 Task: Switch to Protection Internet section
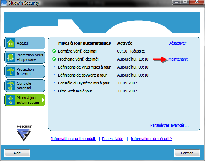(25, 71)
